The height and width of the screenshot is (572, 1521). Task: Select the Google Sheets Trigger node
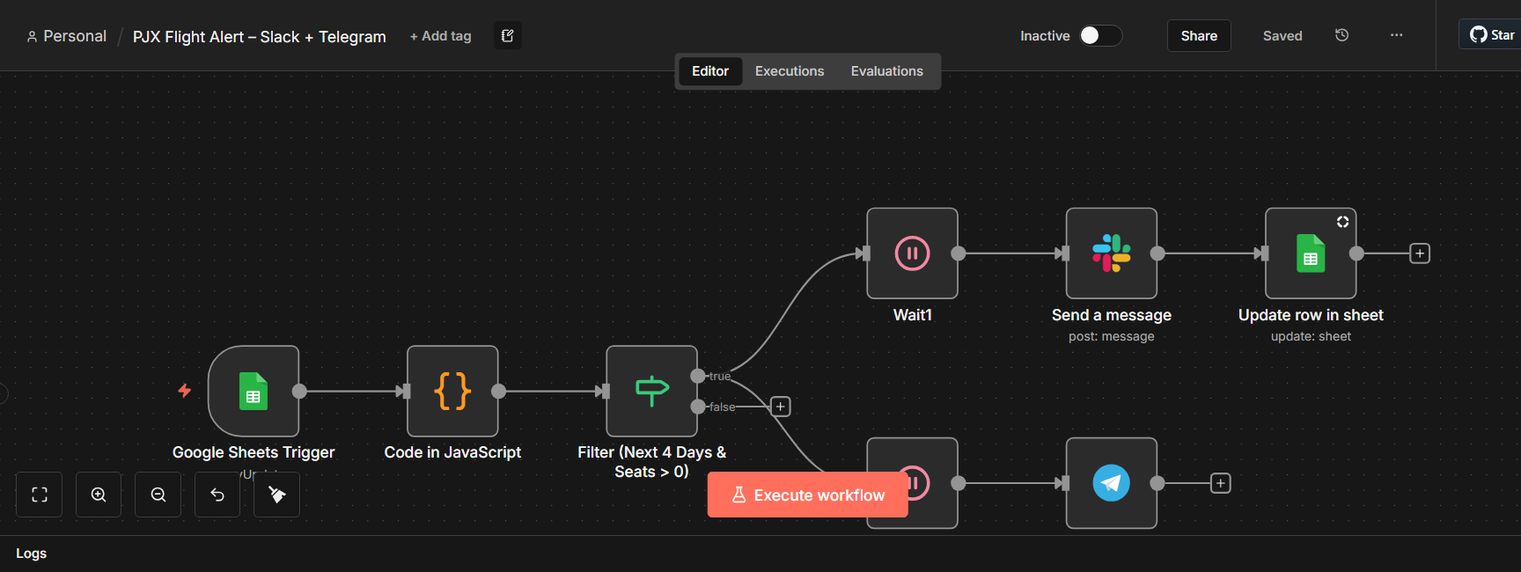pyautogui.click(x=253, y=391)
